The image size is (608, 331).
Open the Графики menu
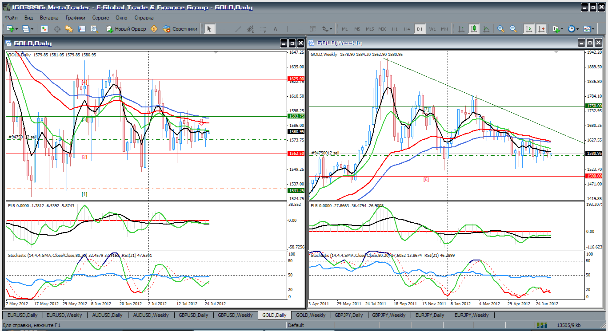point(76,18)
